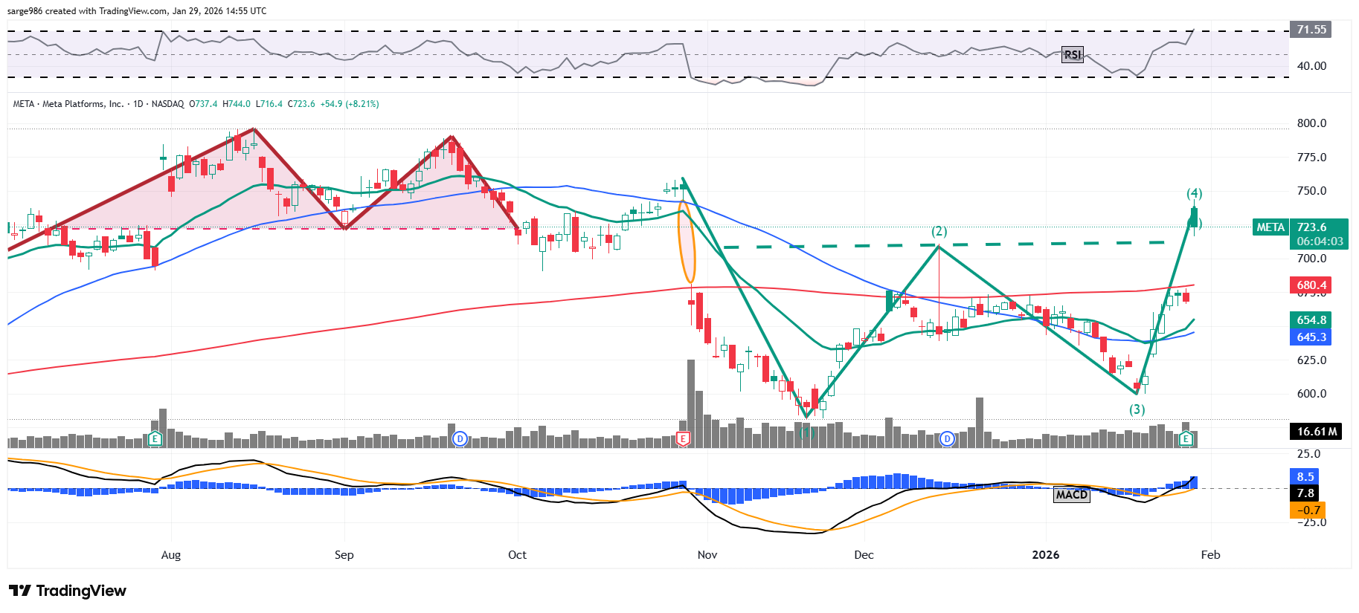Click the green earnings E marker near February
Viewport: 1359px width, 613px height.
point(1186,439)
